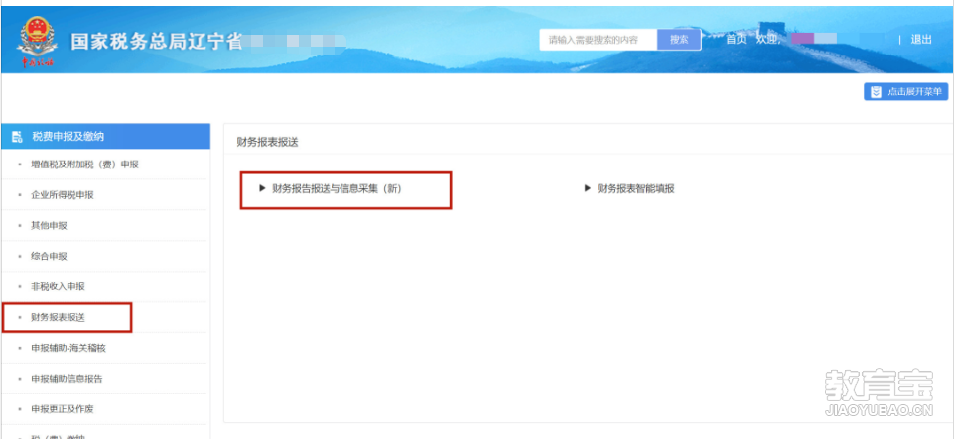Click the tax bureau emblem logo
Viewport: 954px width, 439px height.
pos(37,41)
